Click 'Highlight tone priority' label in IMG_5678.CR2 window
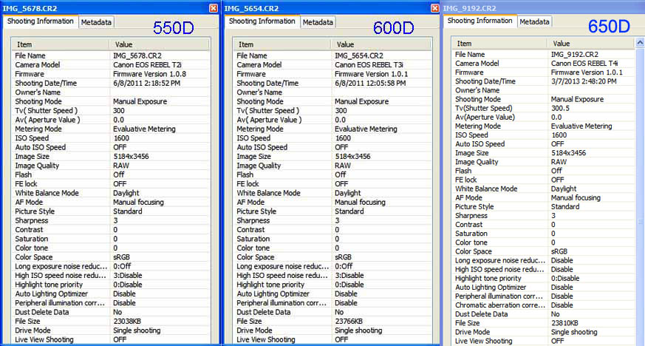Image resolution: width=645 pixels, height=346 pixels. click(x=49, y=285)
